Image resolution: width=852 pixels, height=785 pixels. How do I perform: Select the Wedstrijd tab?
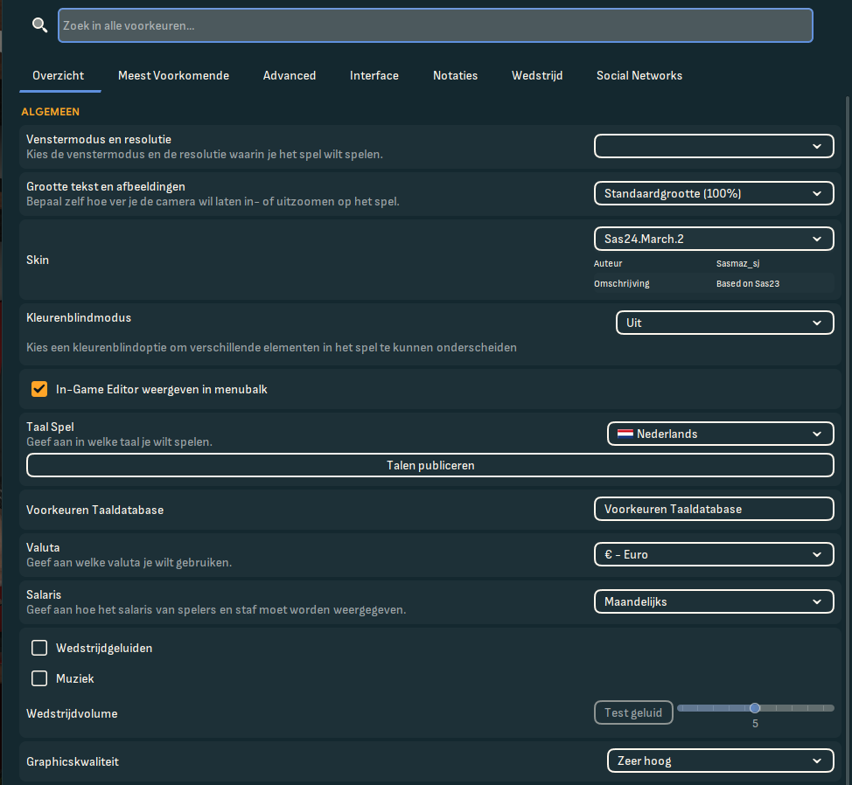(537, 75)
